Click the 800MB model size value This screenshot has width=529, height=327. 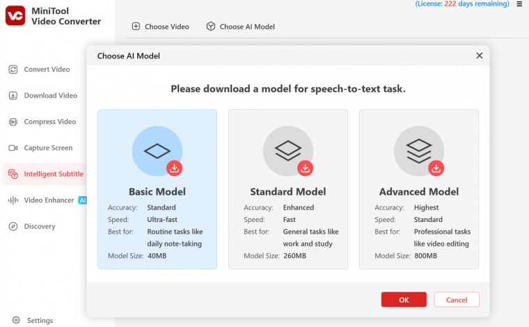pyautogui.click(x=426, y=256)
